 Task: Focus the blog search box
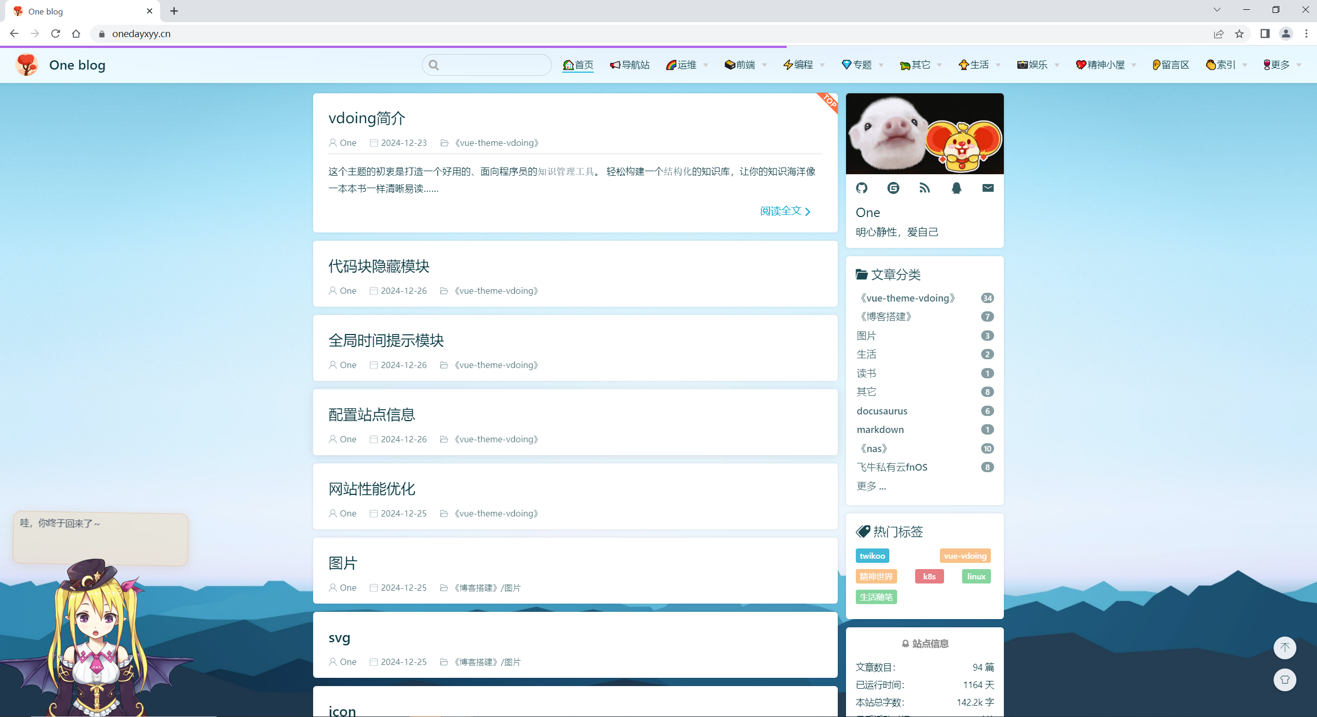click(486, 65)
